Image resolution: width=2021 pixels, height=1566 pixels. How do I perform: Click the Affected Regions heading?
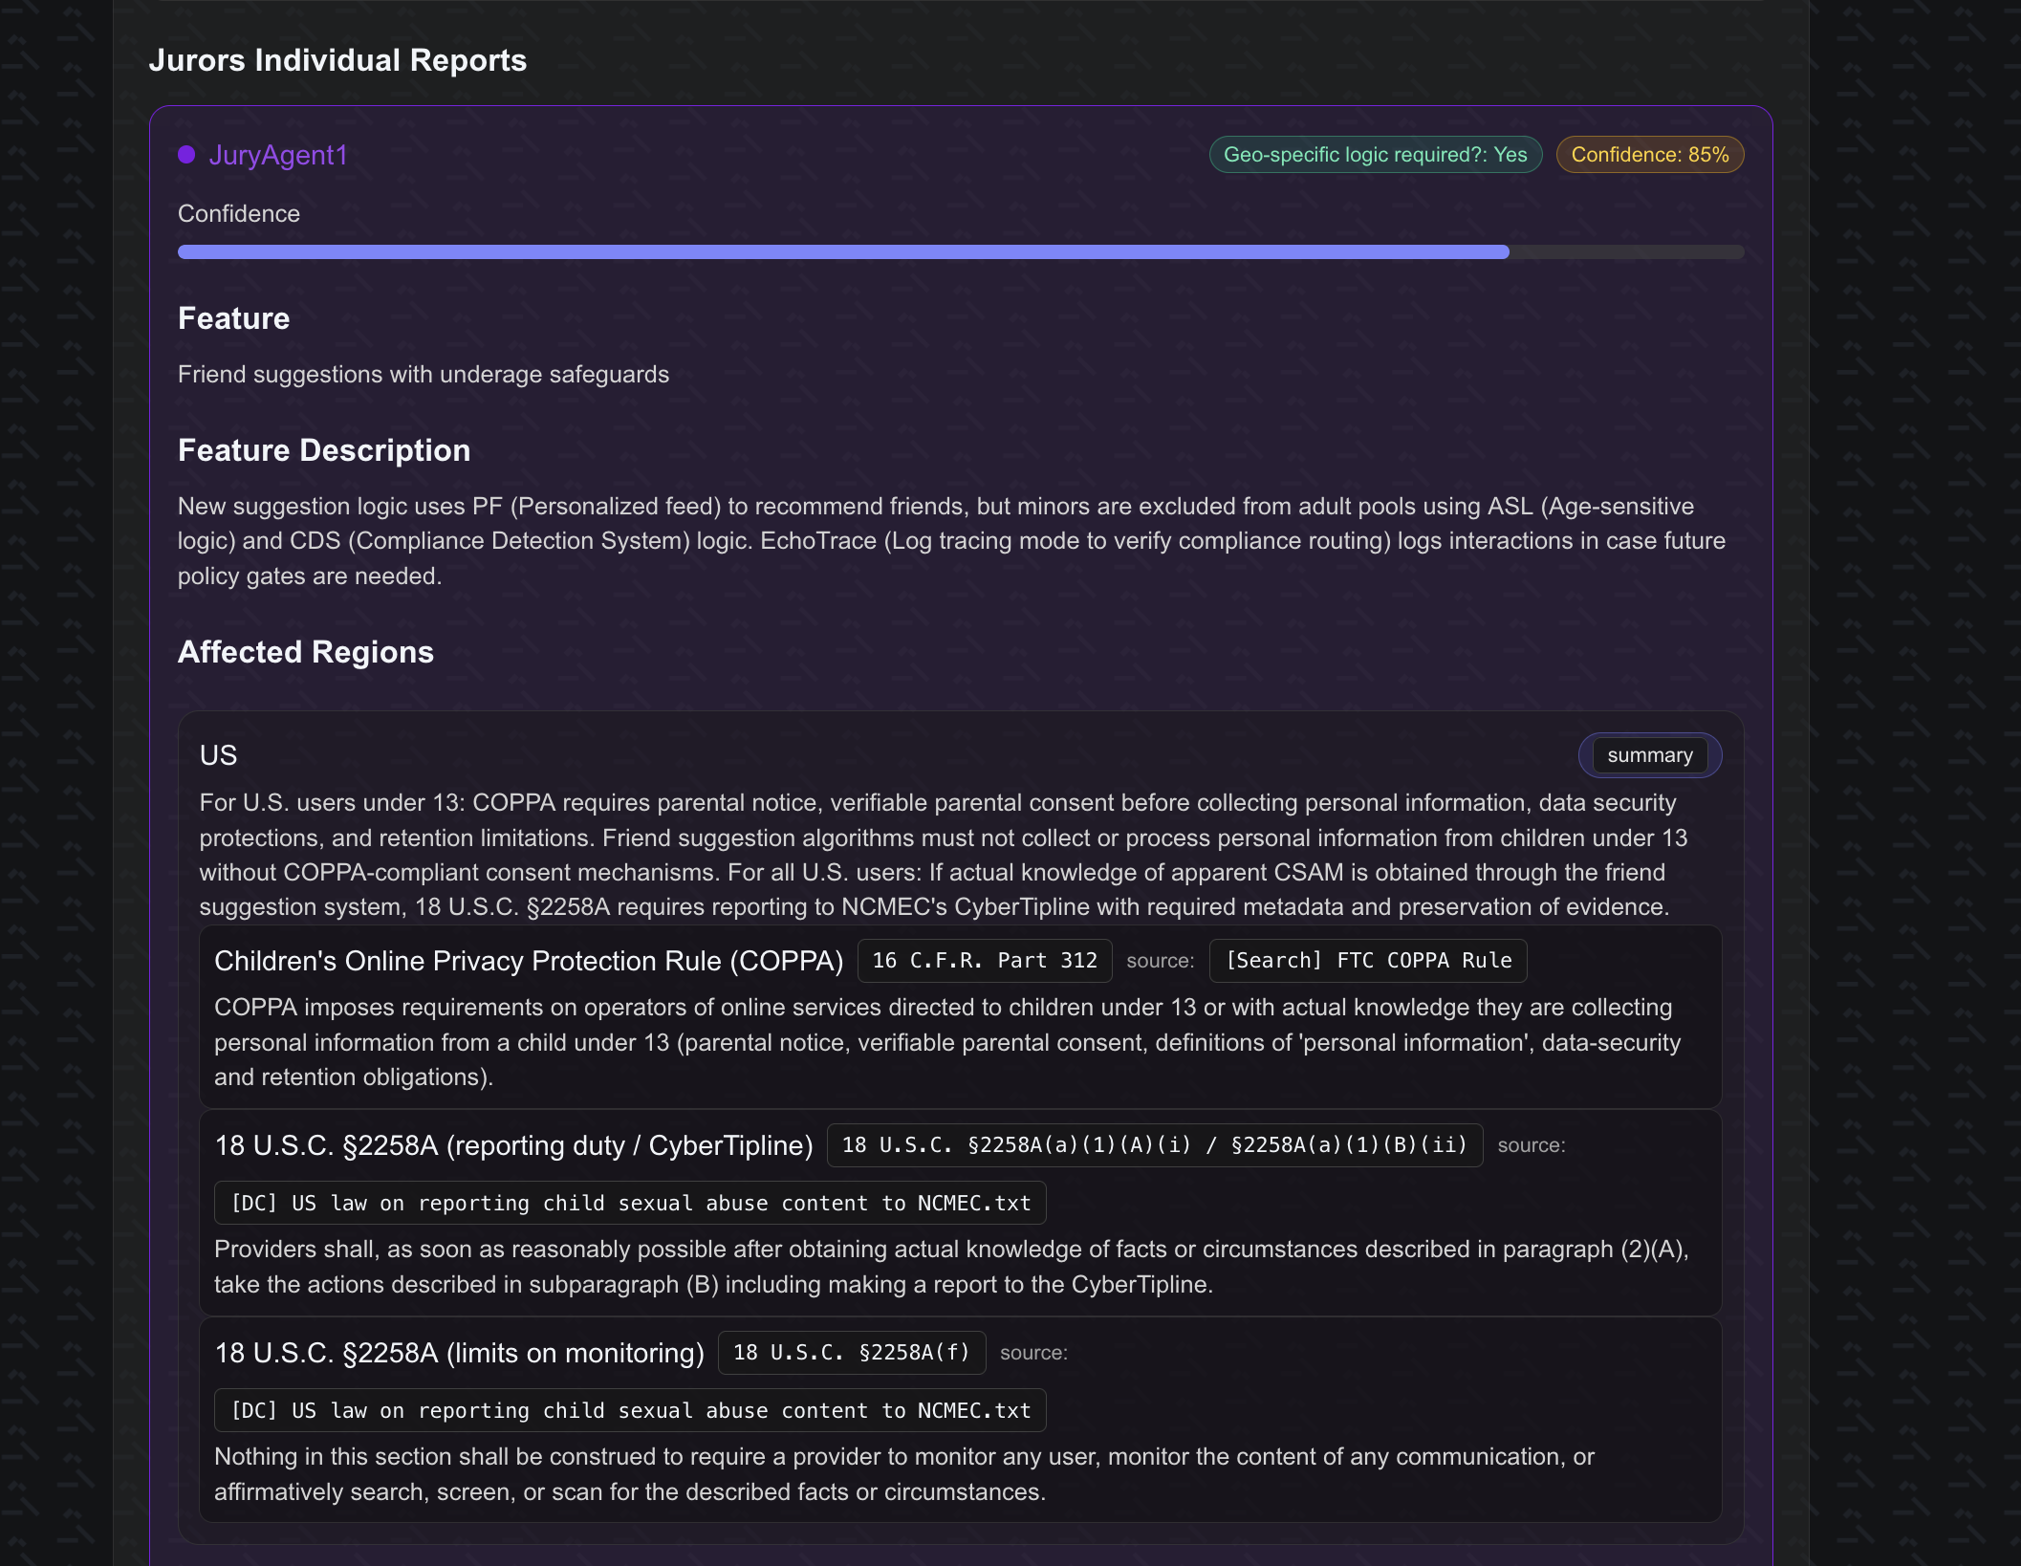pyautogui.click(x=306, y=652)
